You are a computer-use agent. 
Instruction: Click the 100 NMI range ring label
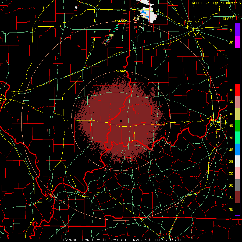121,21
